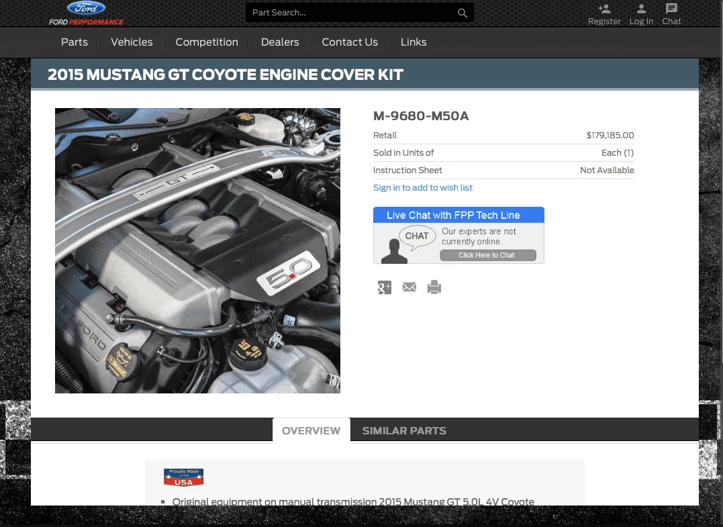This screenshot has height=527, width=723.
Task: Click the Instruction Sheet label
Action: click(407, 170)
